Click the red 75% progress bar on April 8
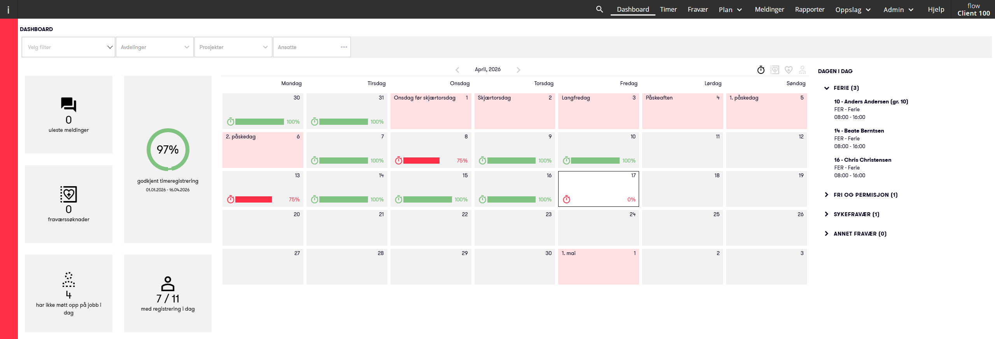The width and height of the screenshot is (995, 339). coord(421,161)
